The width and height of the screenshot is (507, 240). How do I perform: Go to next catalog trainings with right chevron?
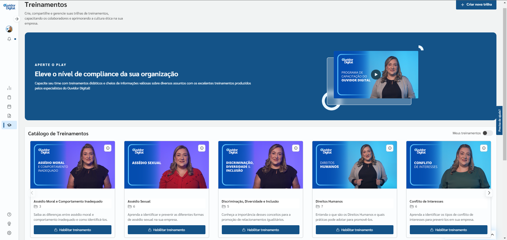[489, 193]
